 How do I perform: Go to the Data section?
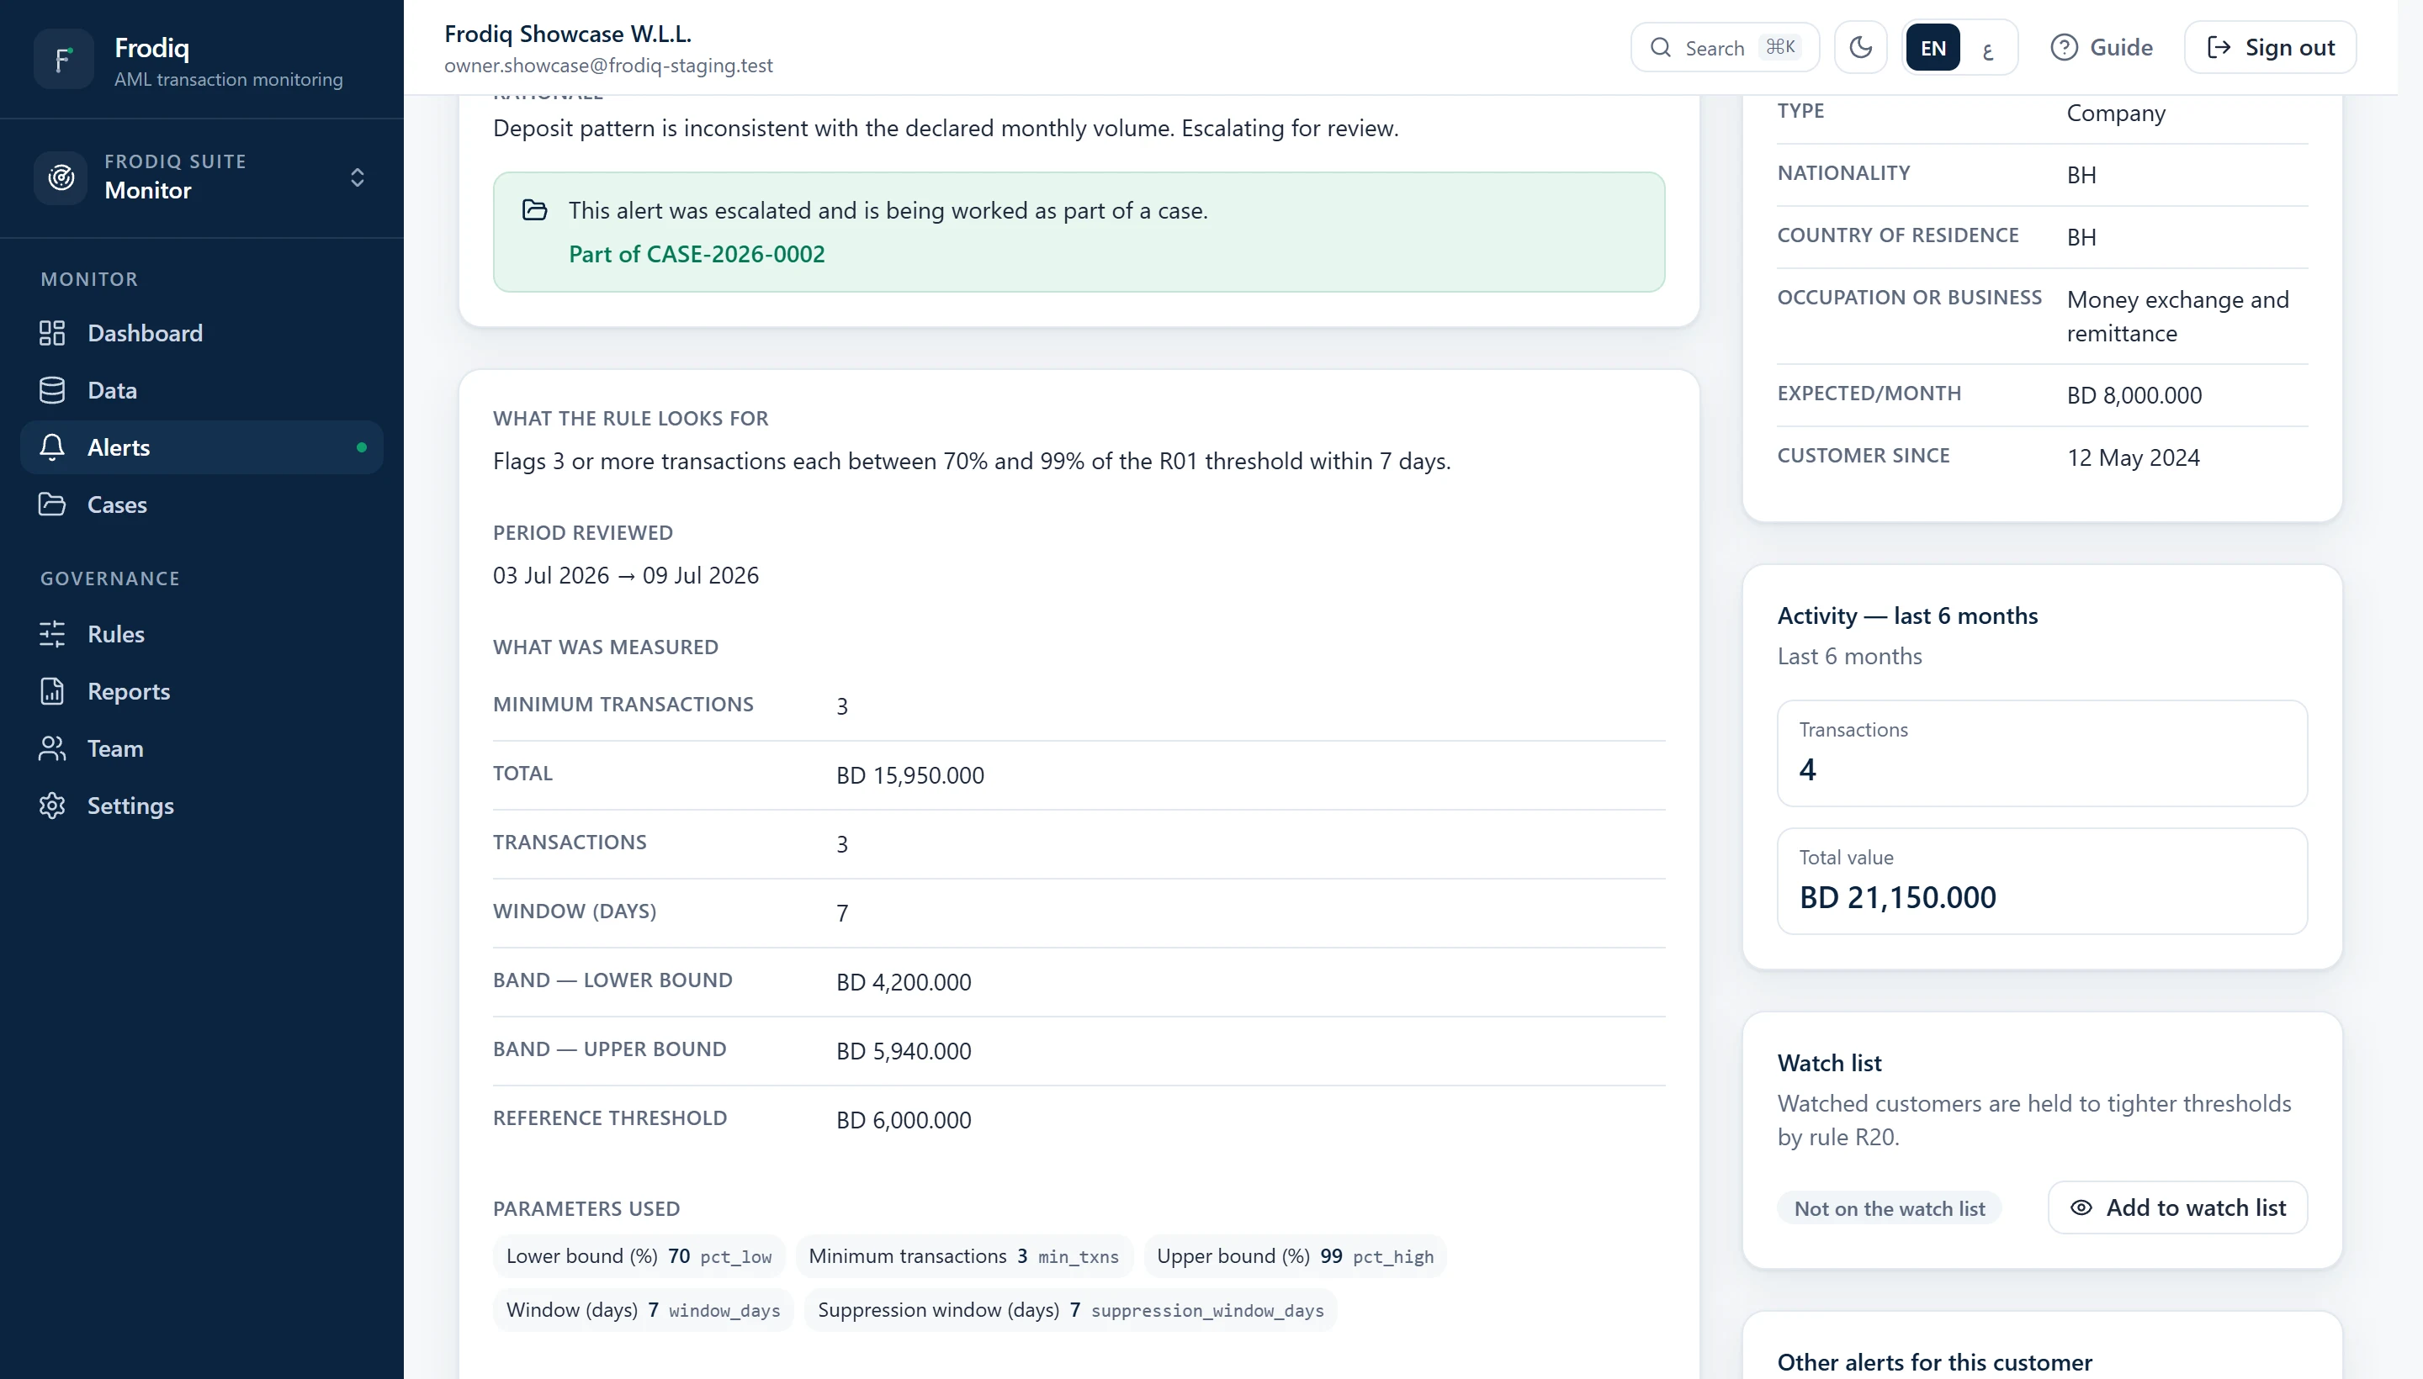tap(202, 390)
